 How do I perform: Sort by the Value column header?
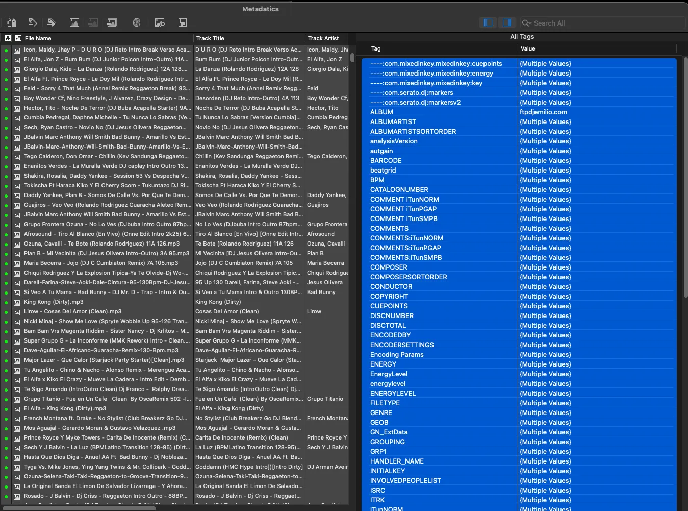pyautogui.click(x=597, y=49)
